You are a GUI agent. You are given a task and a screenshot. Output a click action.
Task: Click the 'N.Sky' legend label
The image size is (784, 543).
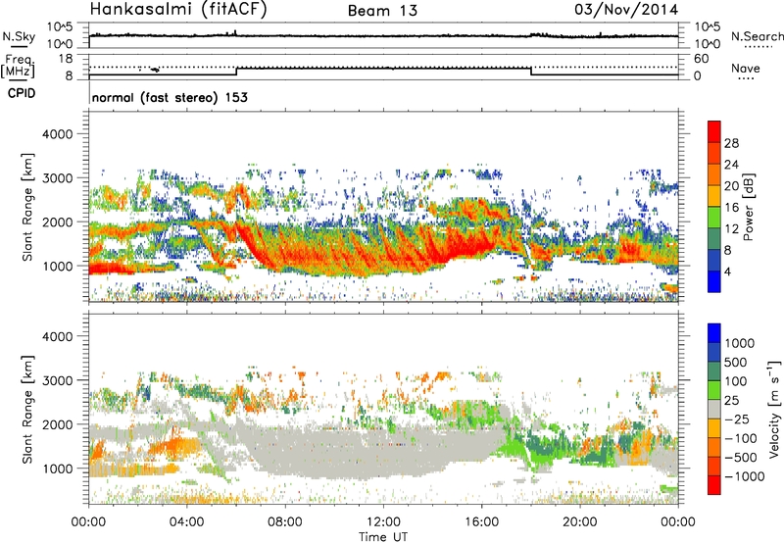[19, 36]
